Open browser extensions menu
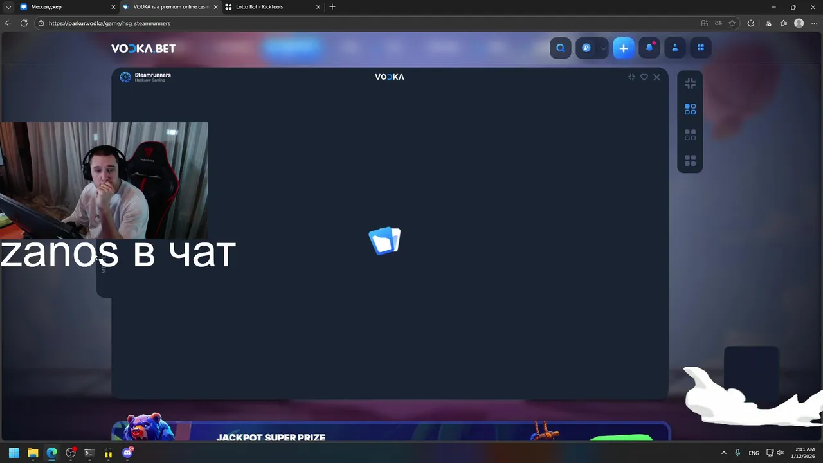Viewport: 823px width, 463px height. tap(750, 23)
